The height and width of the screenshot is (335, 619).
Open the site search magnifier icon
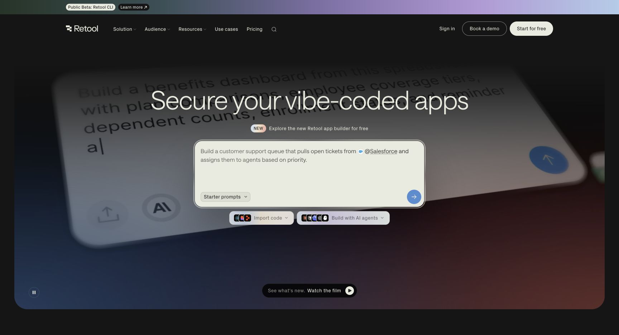[274, 29]
